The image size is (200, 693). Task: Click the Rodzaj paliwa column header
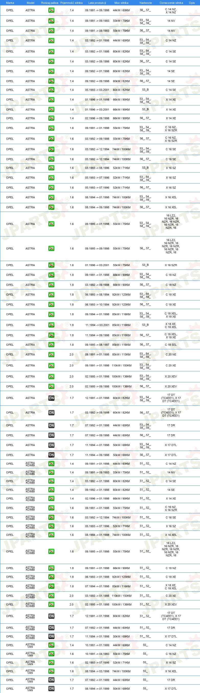(x=50, y=3)
